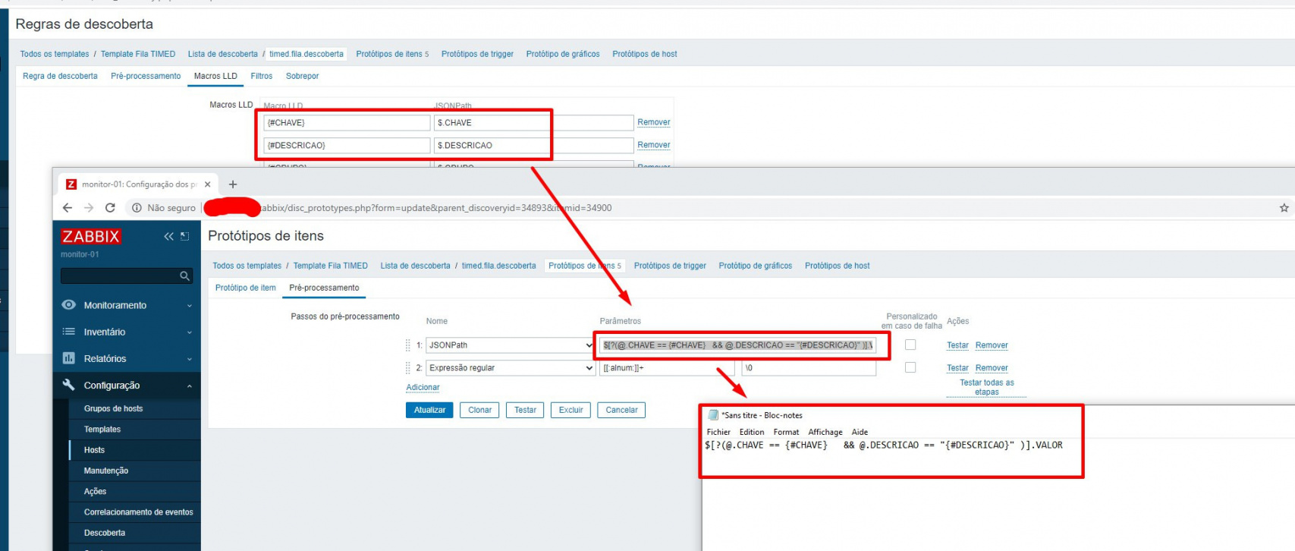Screen dimensions: 1295x551
Task: Collapse the Zabbix sidebar with the double-arrow icon
Action: click(x=168, y=237)
